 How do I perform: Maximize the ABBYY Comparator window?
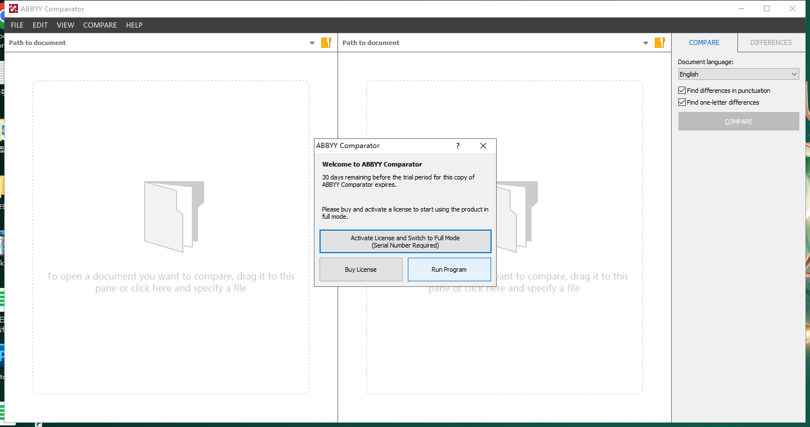(767, 8)
